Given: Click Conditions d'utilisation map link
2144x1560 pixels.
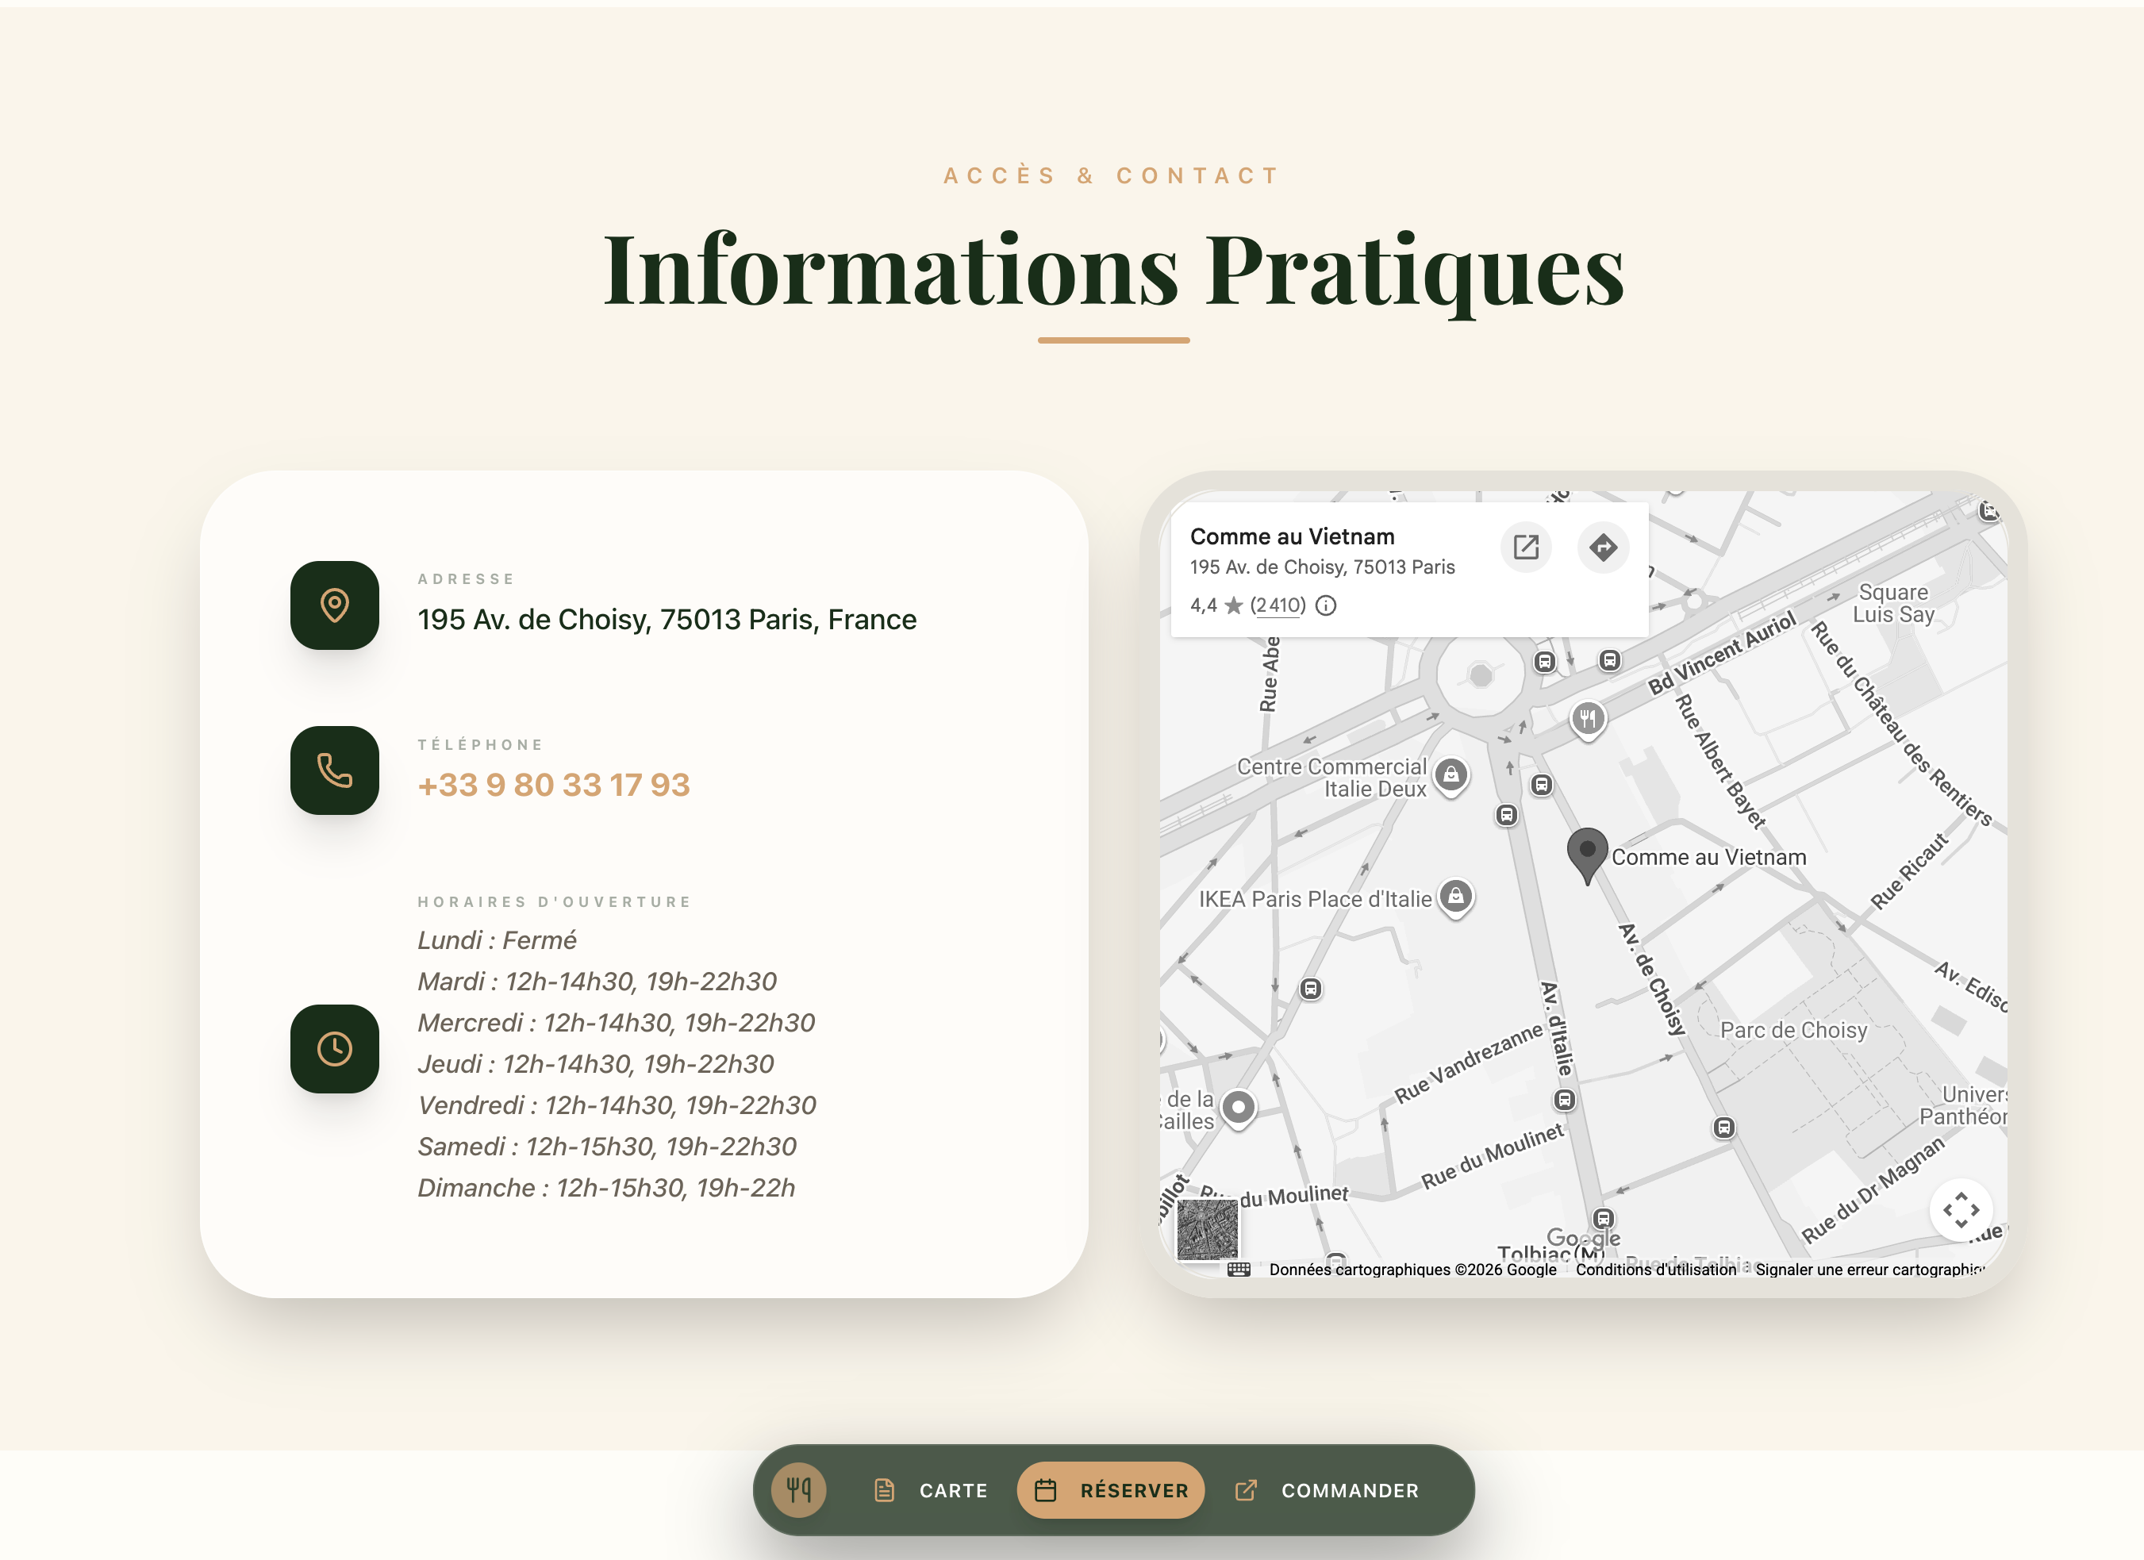Looking at the screenshot, I should [x=1655, y=1269].
